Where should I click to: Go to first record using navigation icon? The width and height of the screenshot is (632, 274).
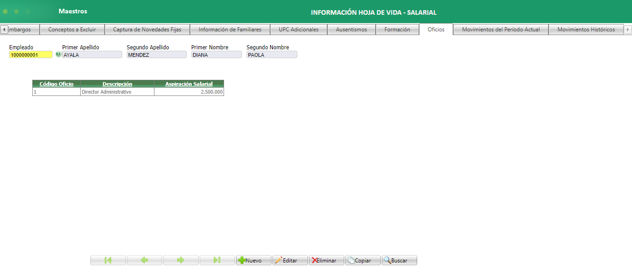click(107, 260)
